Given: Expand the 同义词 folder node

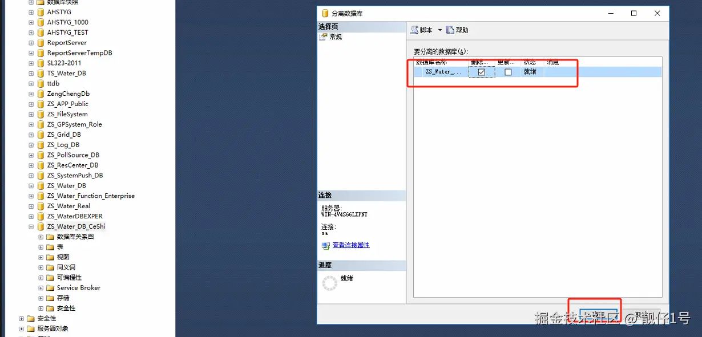Looking at the screenshot, I should [41, 268].
